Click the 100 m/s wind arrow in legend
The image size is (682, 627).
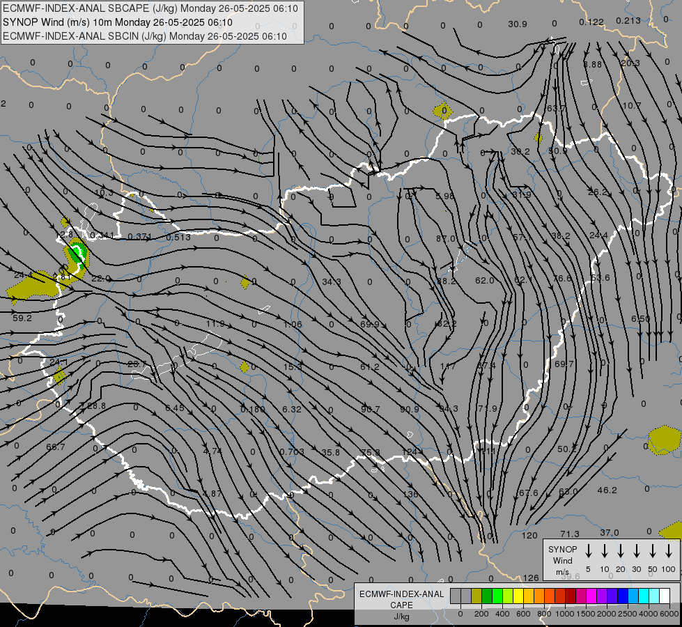click(x=669, y=551)
